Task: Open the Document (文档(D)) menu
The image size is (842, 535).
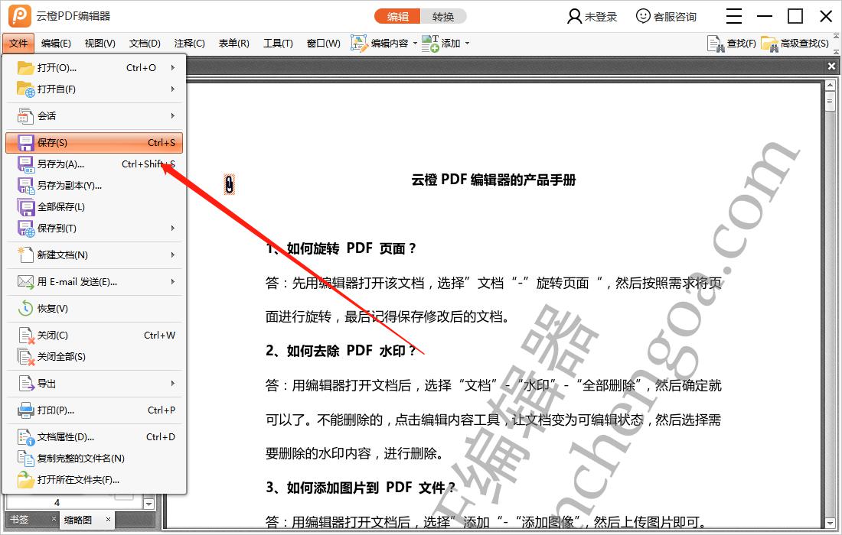Action: tap(145, 44)
